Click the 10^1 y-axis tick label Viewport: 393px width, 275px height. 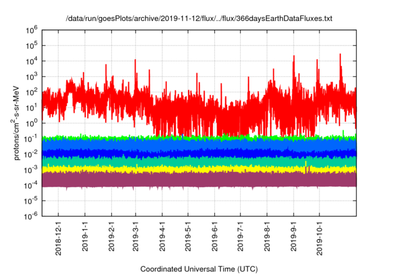tap(31, 108)
